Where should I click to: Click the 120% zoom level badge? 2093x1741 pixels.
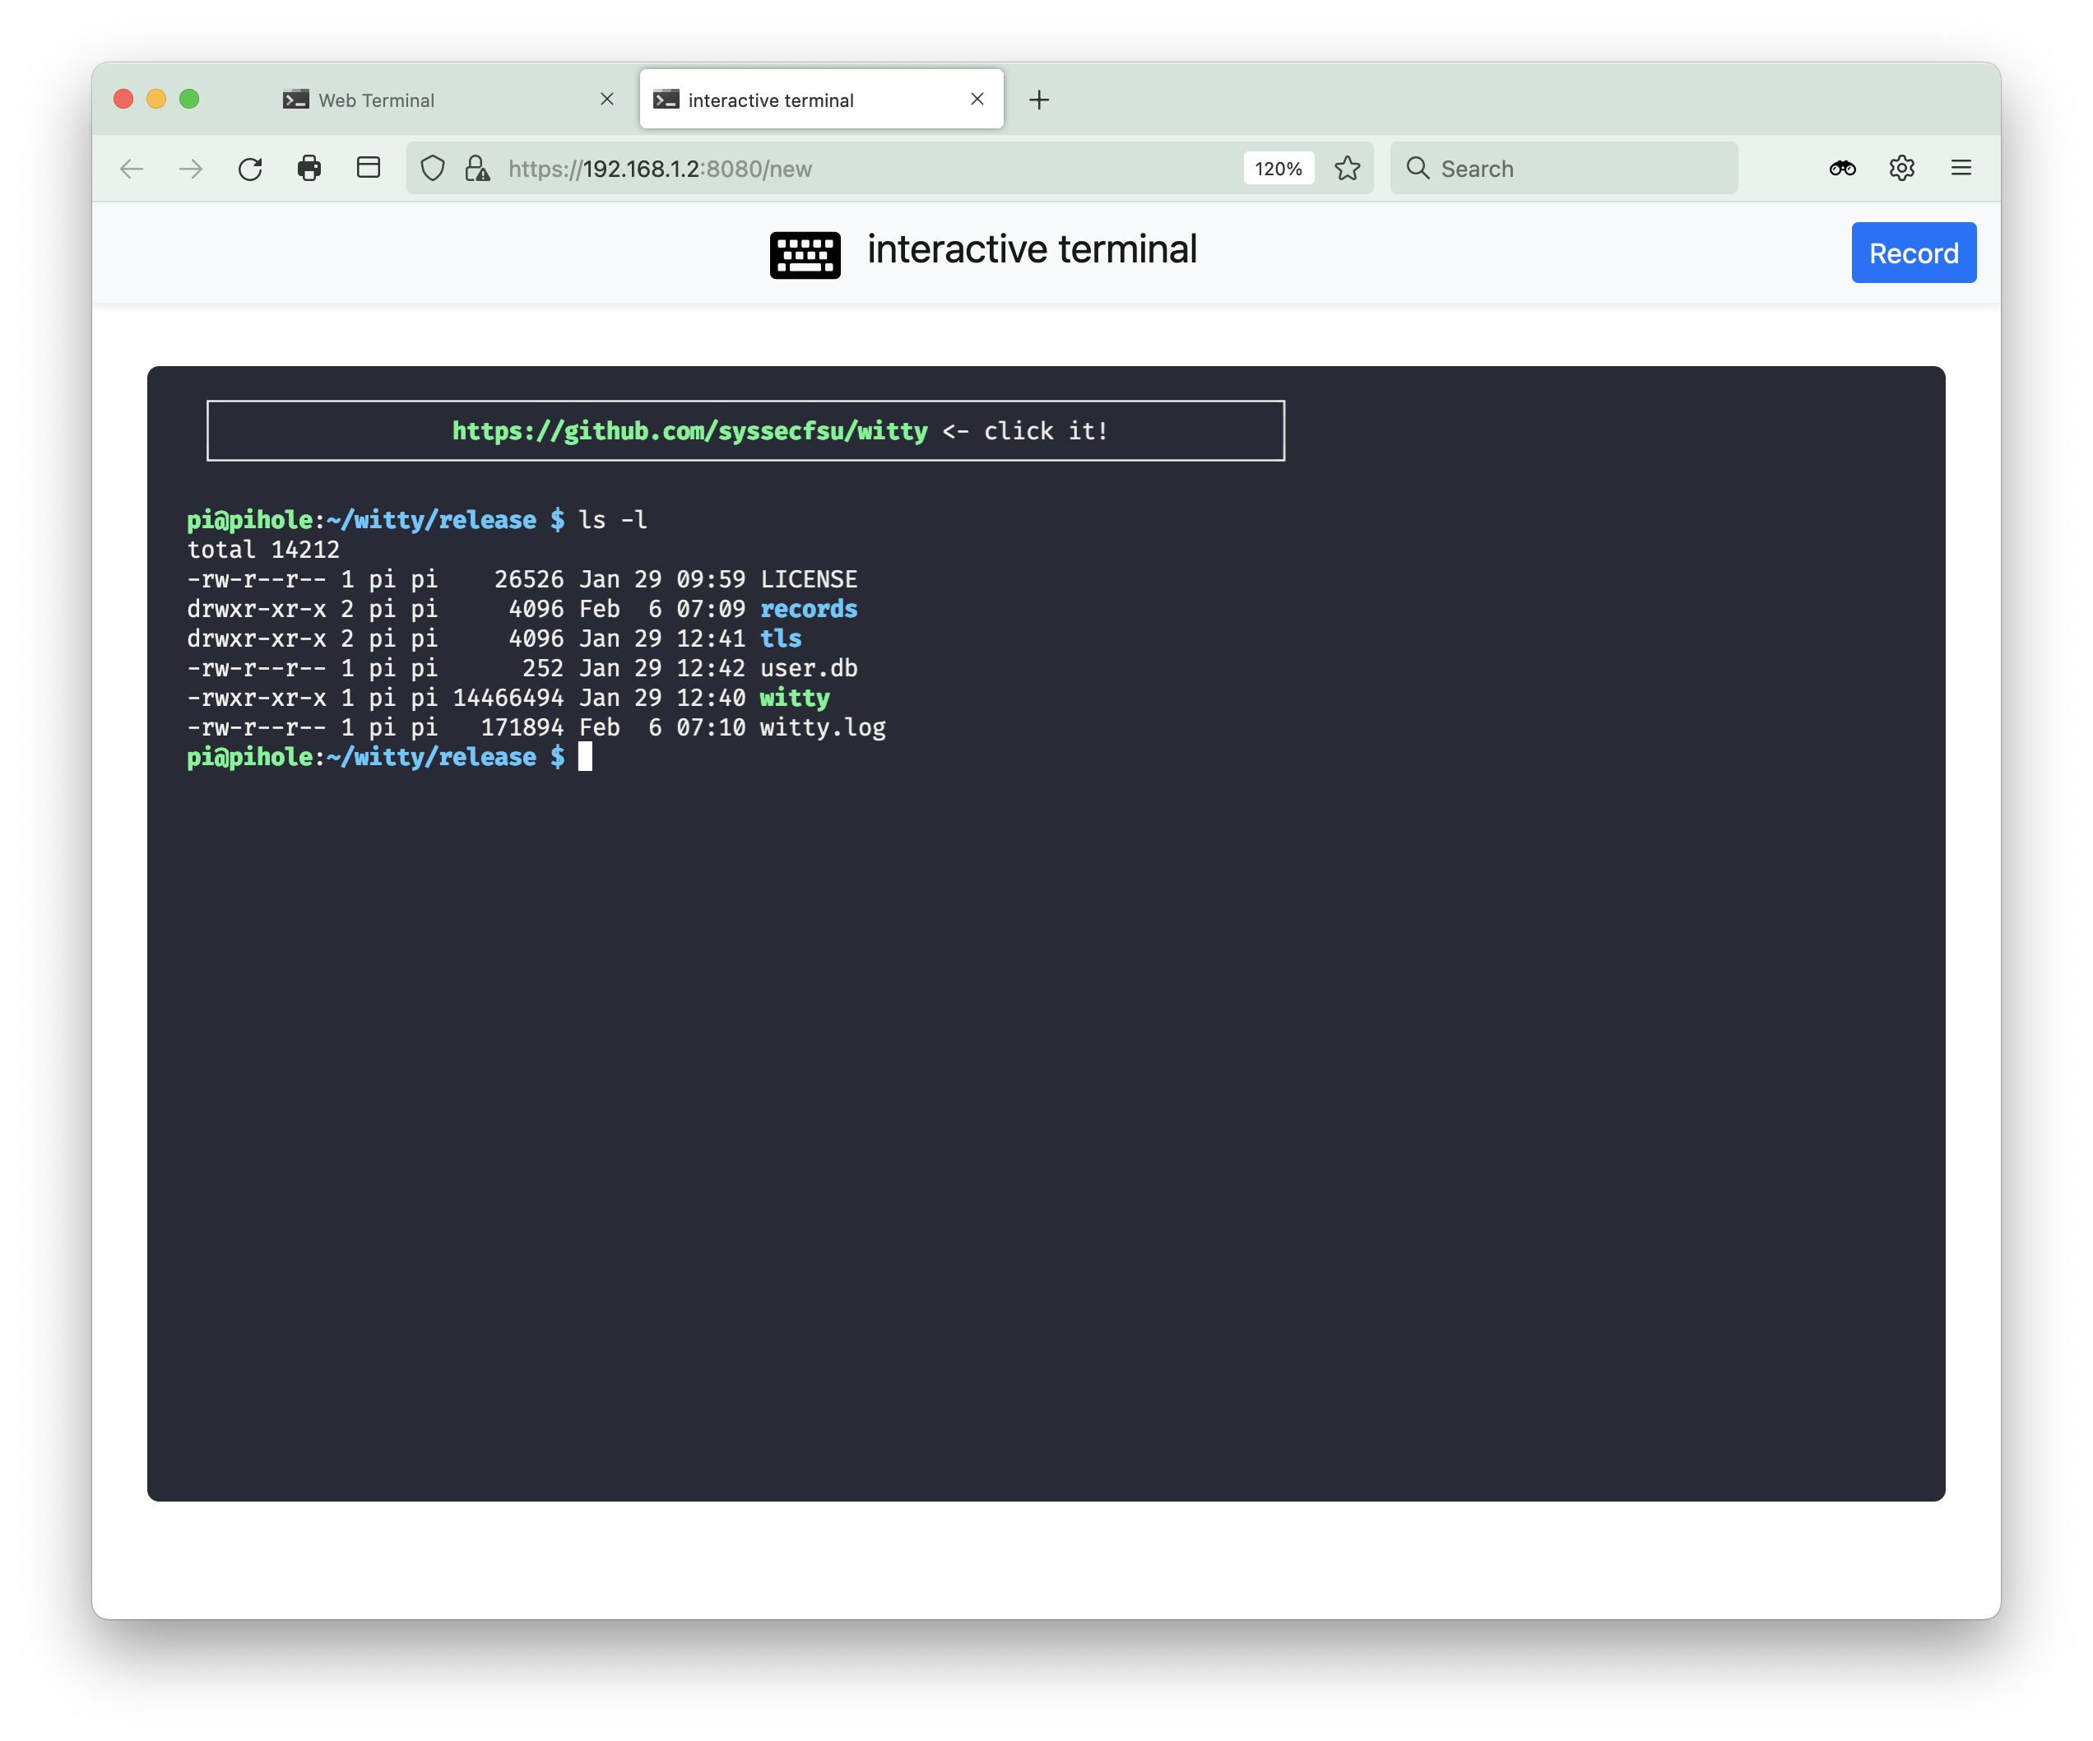point(1278,169)
